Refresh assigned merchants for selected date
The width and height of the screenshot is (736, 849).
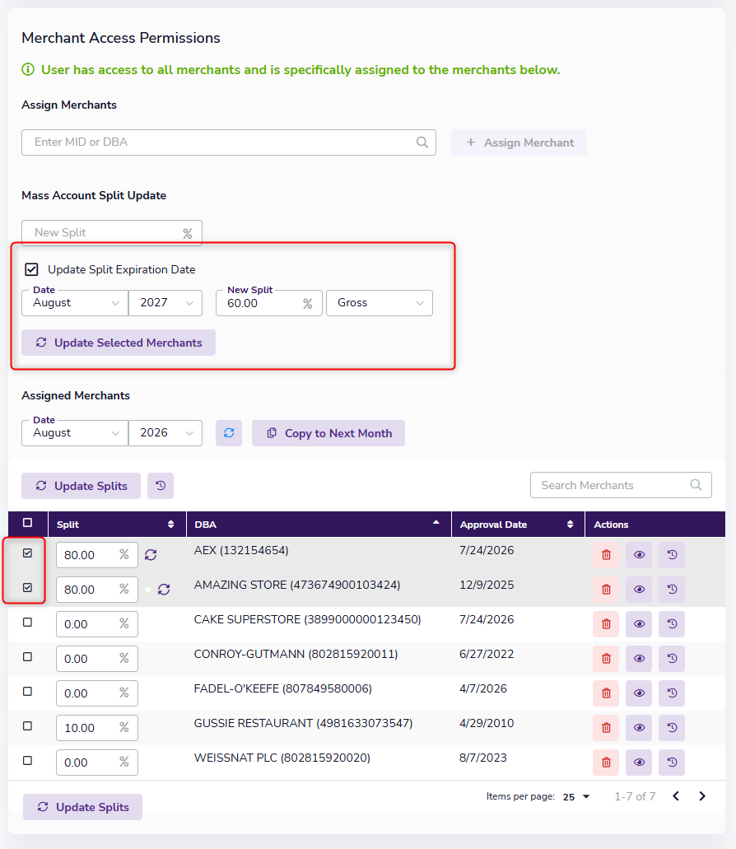(229, 433)
